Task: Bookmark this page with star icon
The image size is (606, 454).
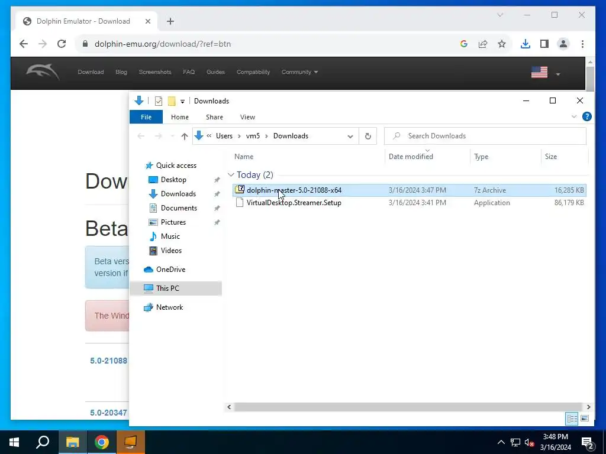Action: click(502, 44)
